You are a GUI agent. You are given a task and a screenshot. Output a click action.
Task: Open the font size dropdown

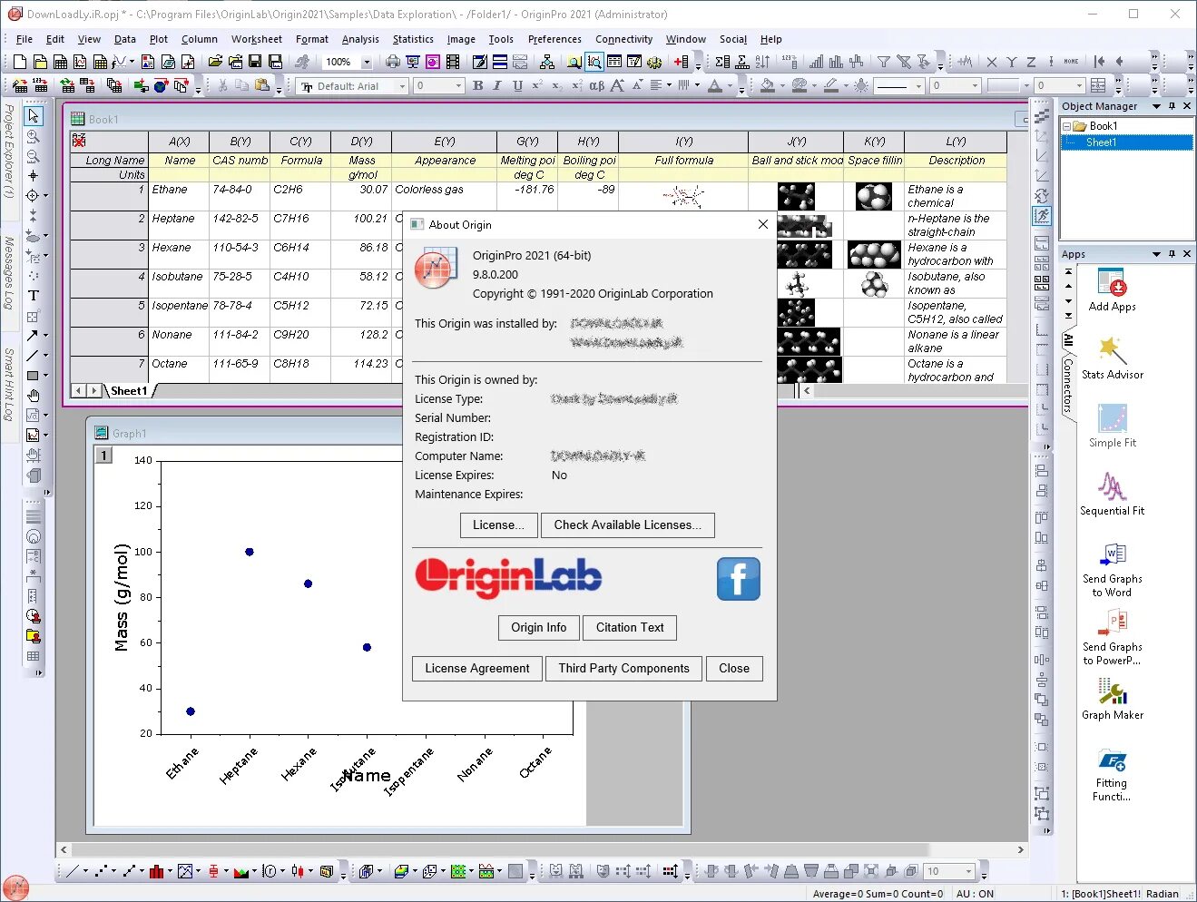pyautogui.click(x=458, y=86)
